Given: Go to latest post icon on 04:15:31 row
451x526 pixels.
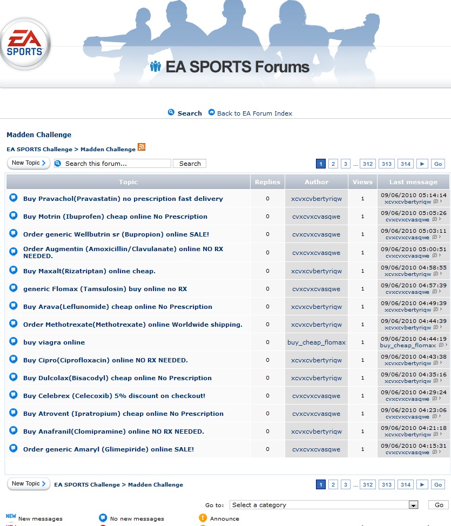Looking at the screenshot, I should point(436,452).
